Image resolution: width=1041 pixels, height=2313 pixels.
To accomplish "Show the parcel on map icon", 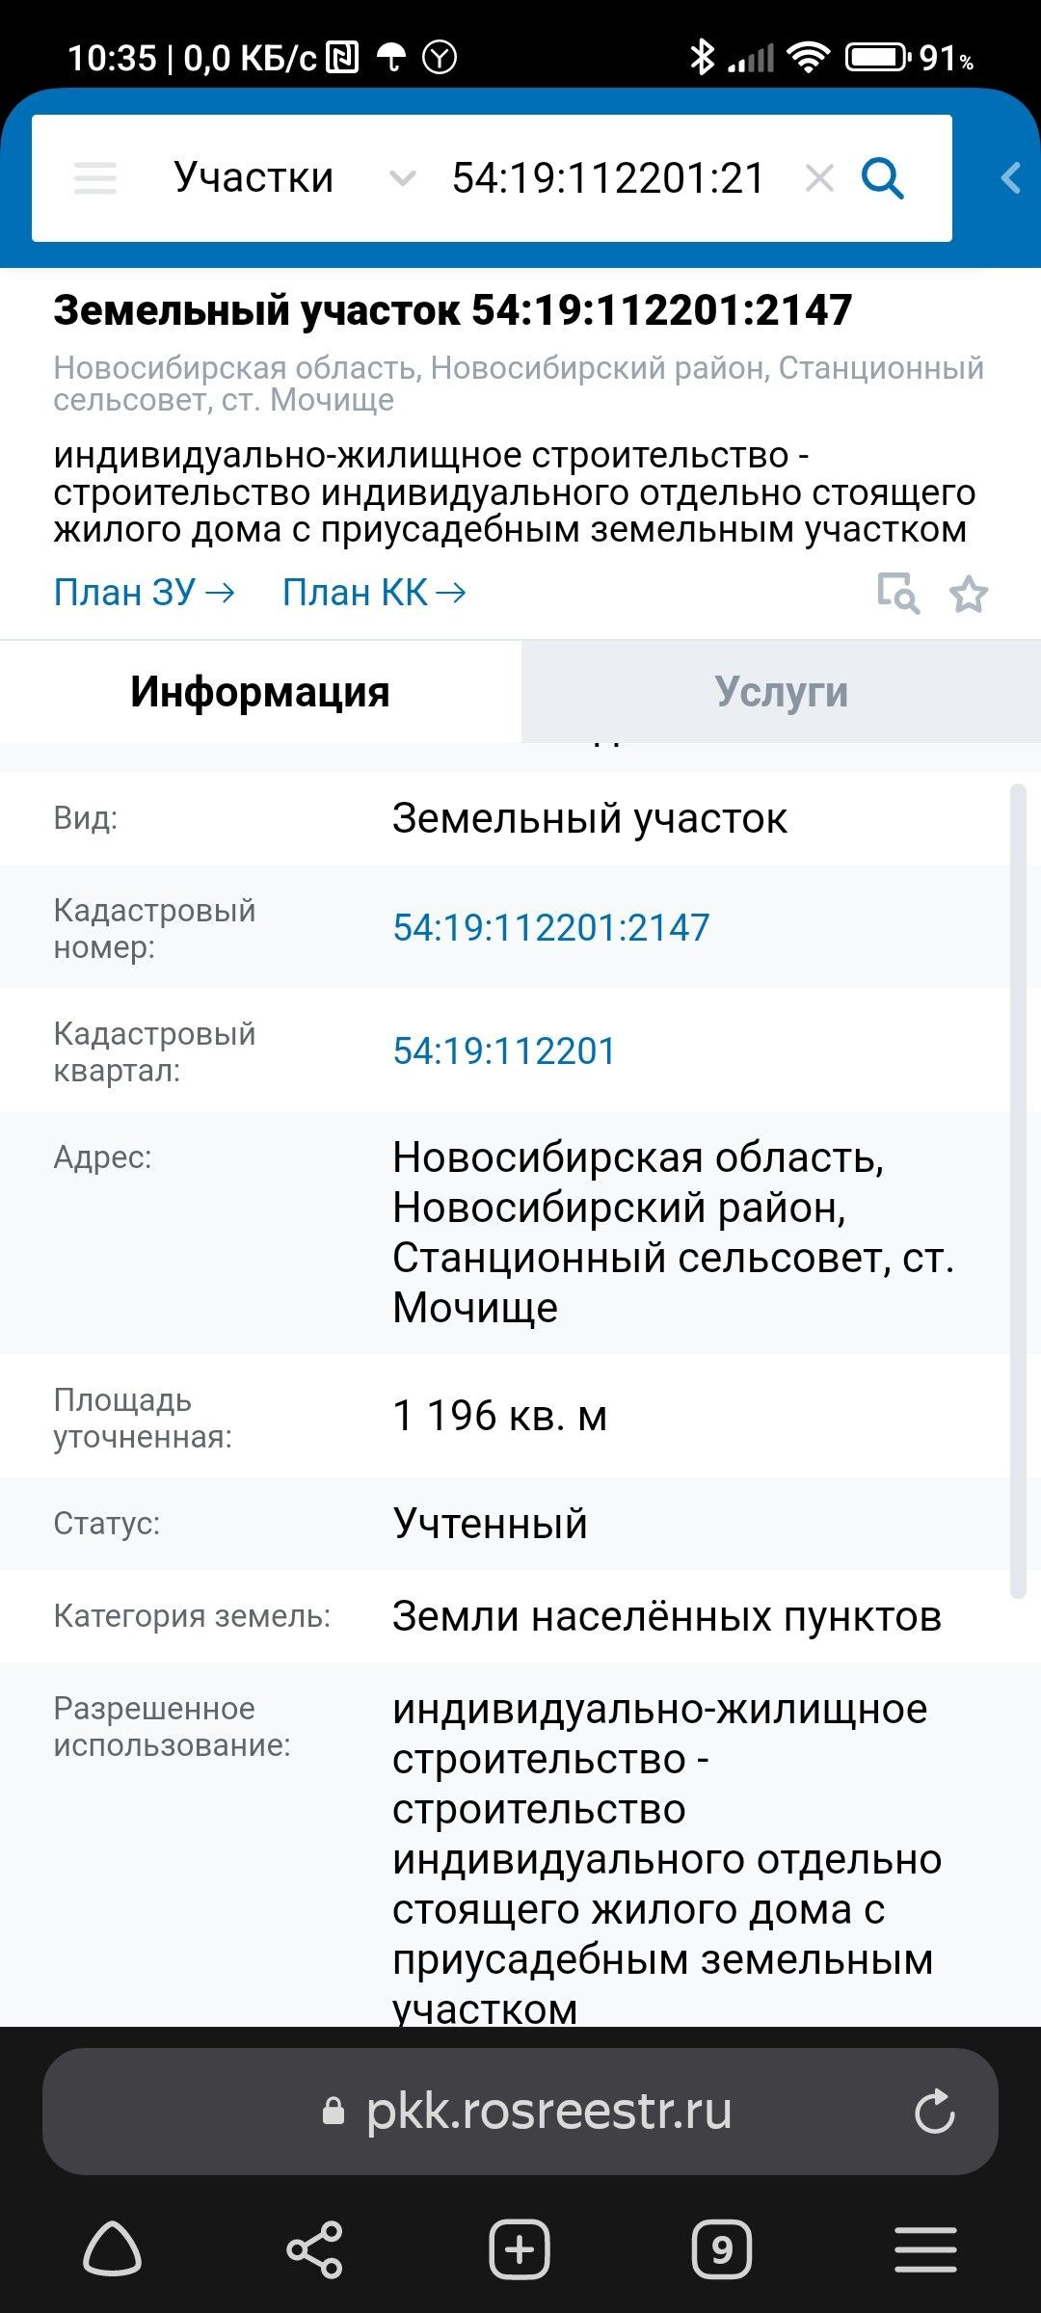I will tap(897, 593).
